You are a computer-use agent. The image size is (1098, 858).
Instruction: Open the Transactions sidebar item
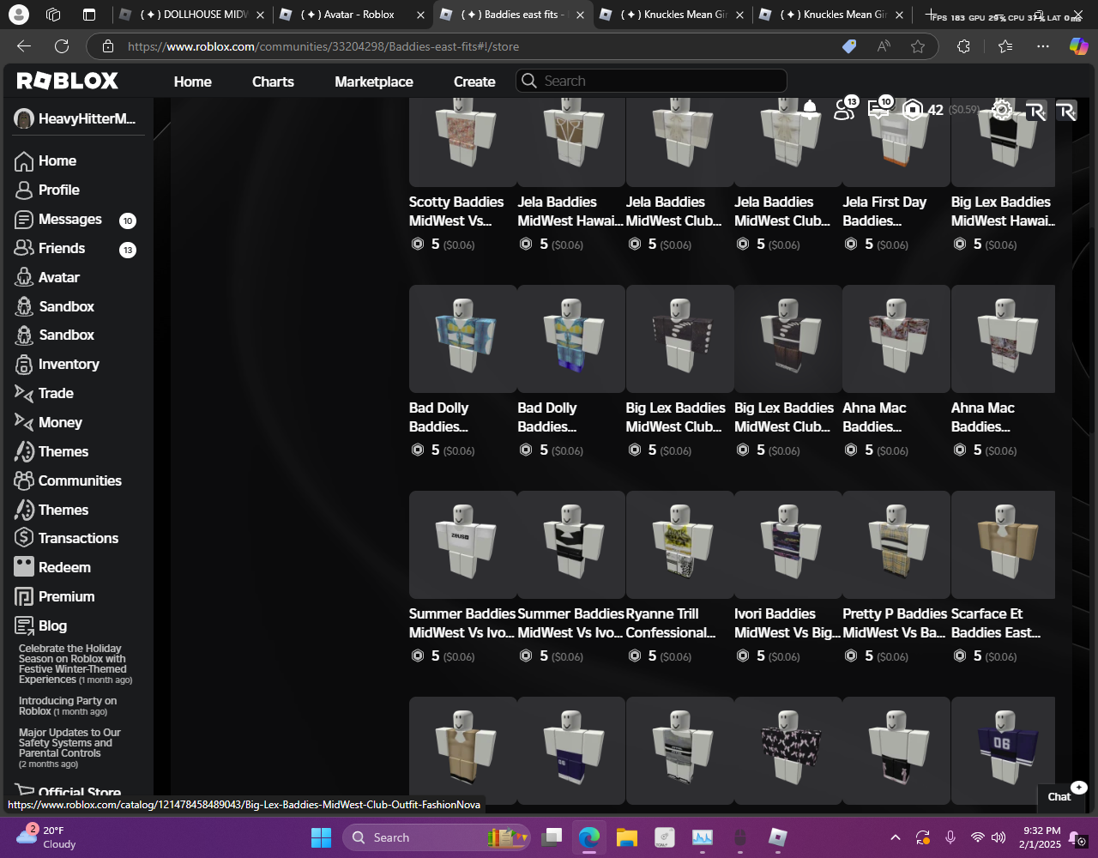coord(78,538)
